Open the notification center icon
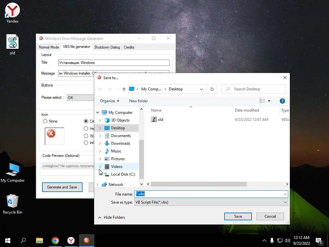 319,241
